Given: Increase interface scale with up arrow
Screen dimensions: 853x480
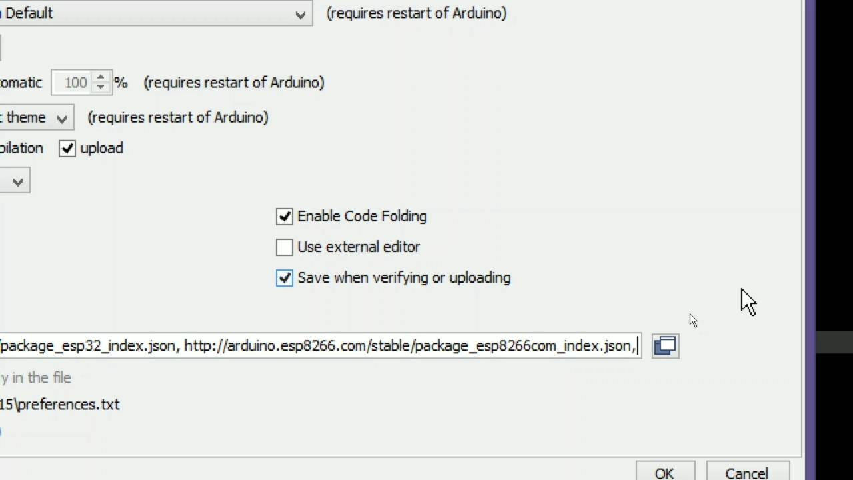Looking at the screenshot, I should point(101,77).
